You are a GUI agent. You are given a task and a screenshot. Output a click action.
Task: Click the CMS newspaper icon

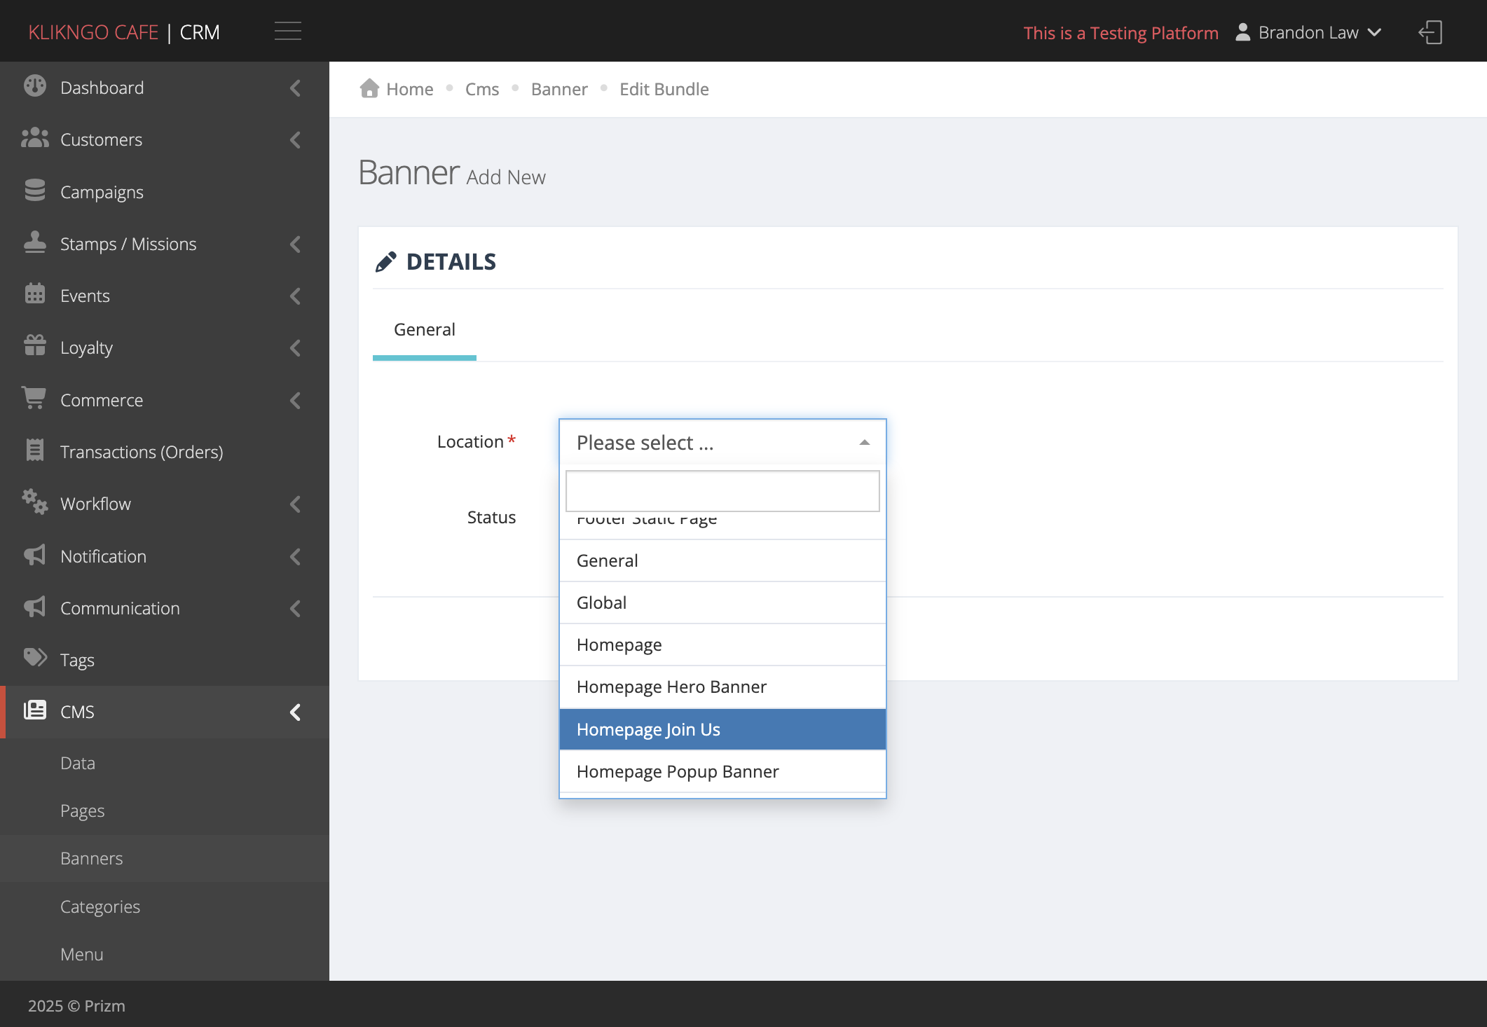click(35, 710)
